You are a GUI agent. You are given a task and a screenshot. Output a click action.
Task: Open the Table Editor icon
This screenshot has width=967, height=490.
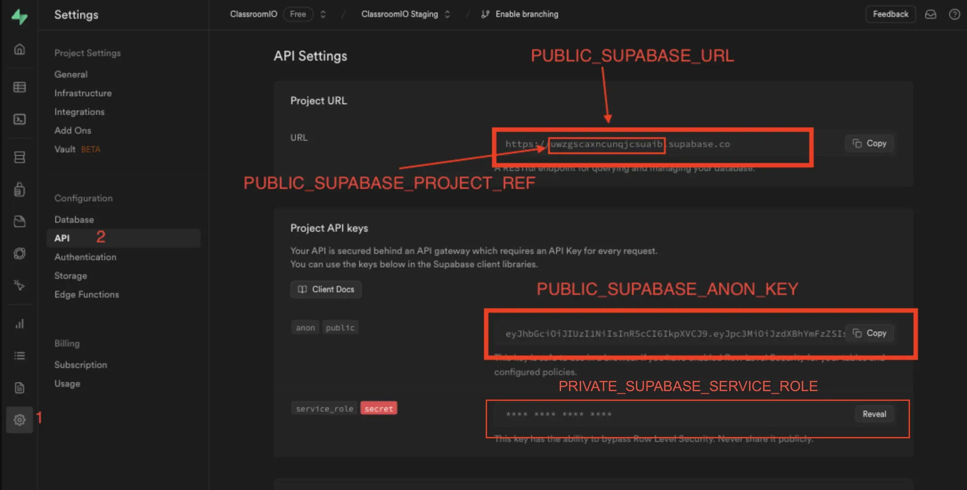[x=19, y=87]
